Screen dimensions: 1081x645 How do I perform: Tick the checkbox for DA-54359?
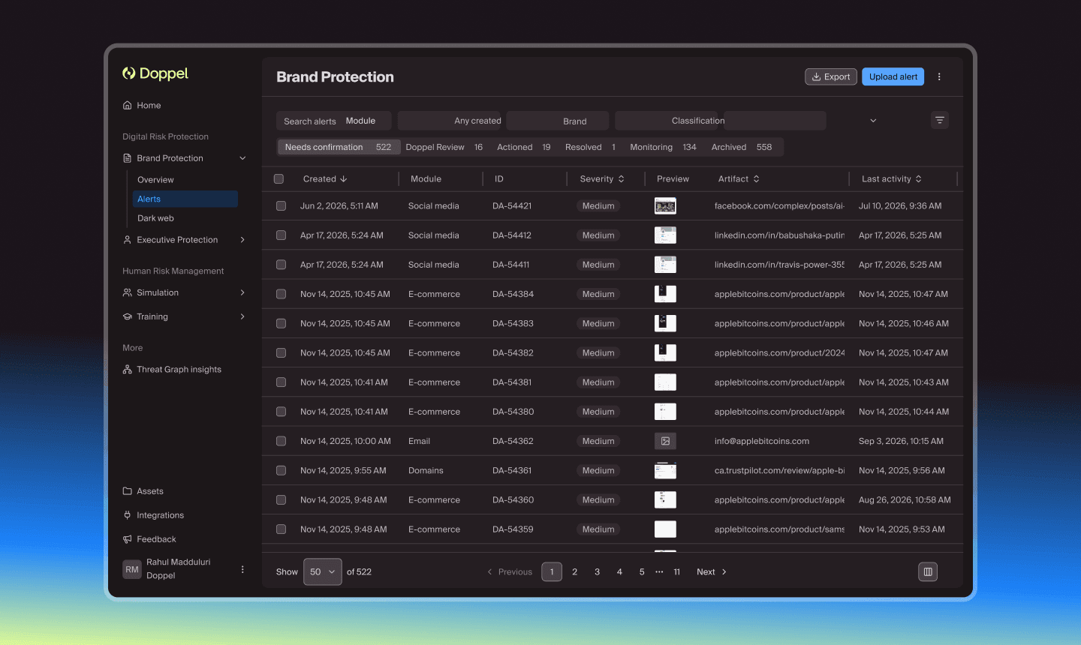[x=281, y=529]
